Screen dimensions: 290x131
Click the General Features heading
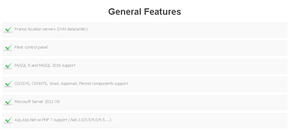[x=145, y=12]
